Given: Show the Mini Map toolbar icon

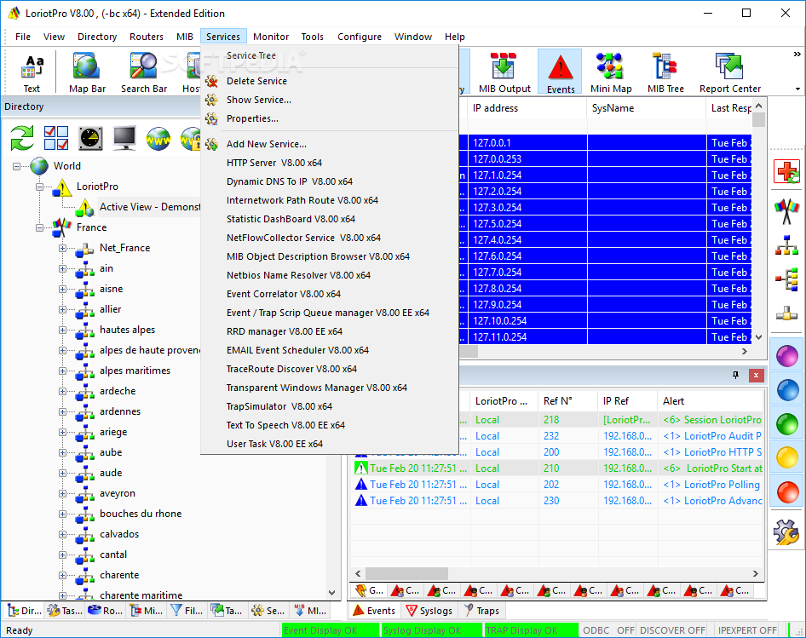Looking at the screenshot, I should coord(611,73).
